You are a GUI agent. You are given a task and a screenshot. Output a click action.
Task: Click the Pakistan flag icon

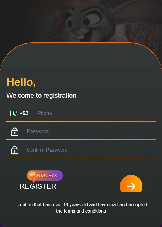[14, 113]
